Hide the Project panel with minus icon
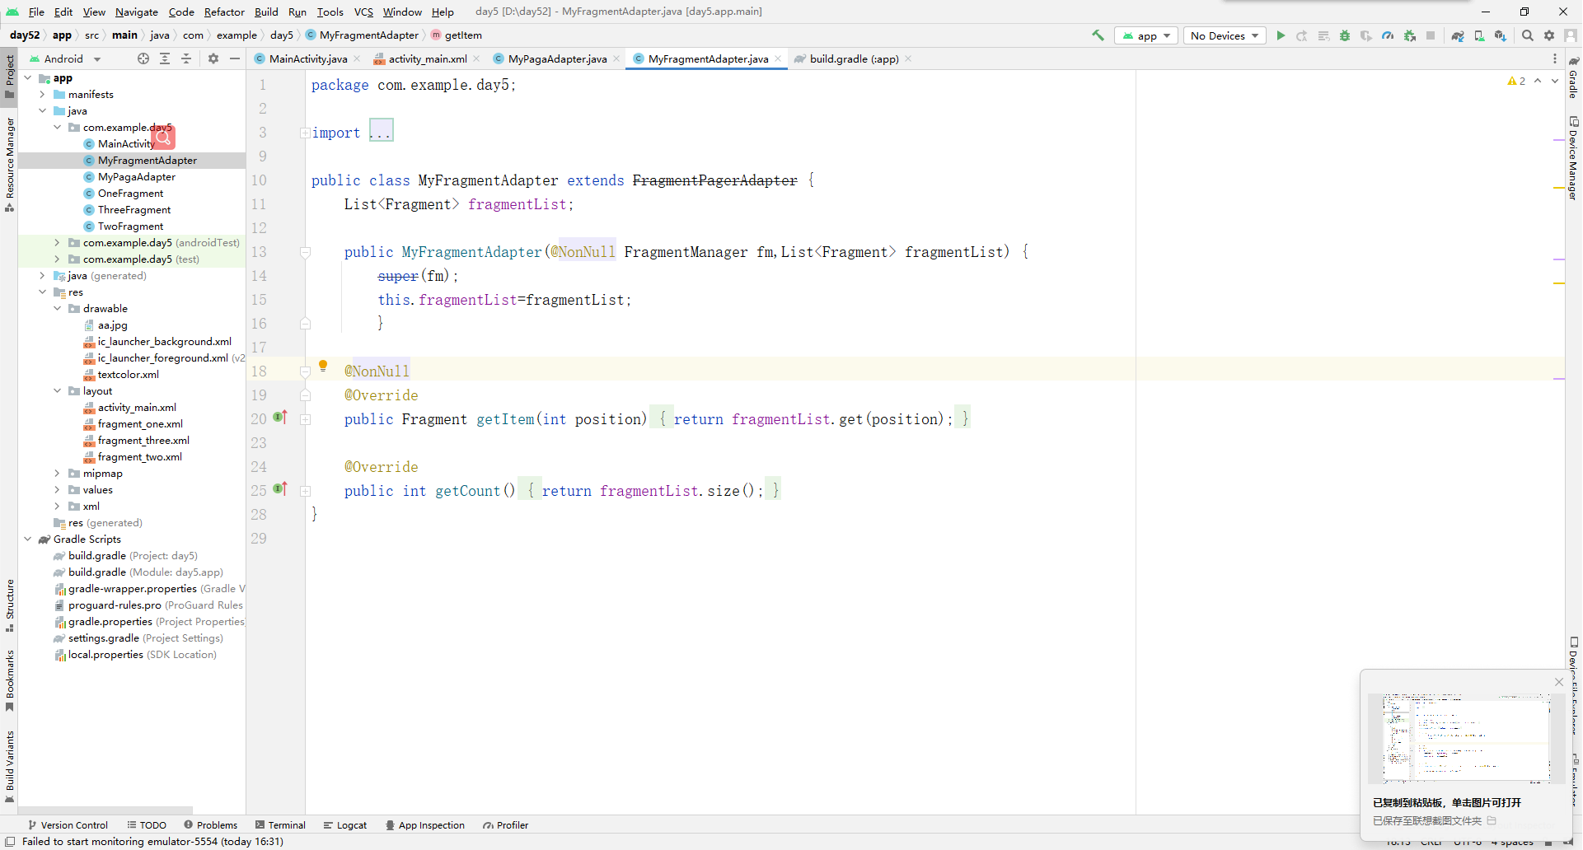 click(235, 58)
